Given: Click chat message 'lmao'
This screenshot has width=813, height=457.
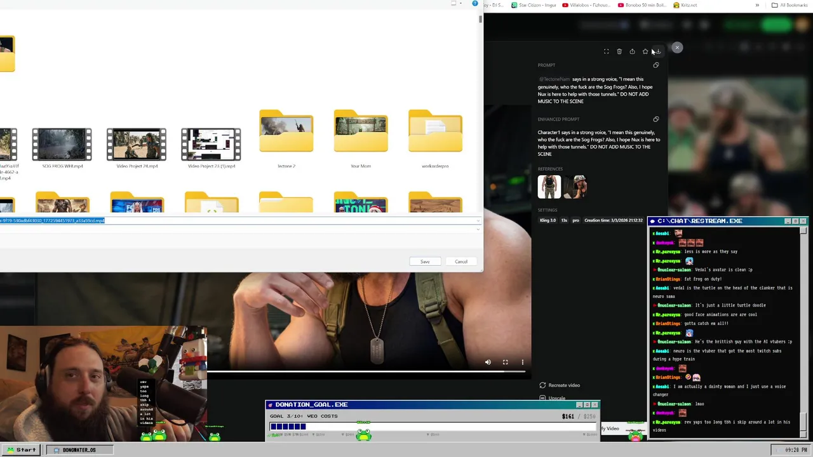Looking at the screenshot, I should [x=700, y=404].
